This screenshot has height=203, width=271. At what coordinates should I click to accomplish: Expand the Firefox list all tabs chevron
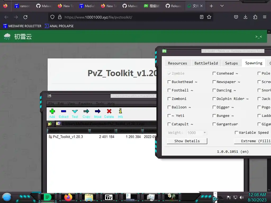point(222,6)
